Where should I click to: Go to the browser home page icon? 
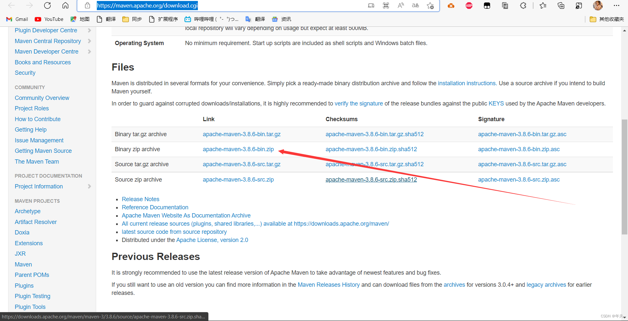pyautogui.click(x=65, y=6)
